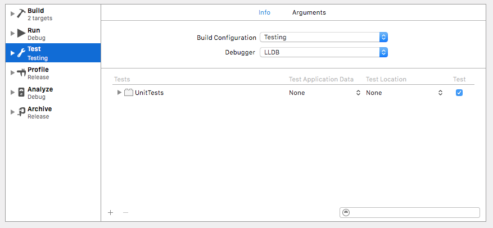Select the Run Debug item
The image size is (493, 228).
click(x=53, y=34)
